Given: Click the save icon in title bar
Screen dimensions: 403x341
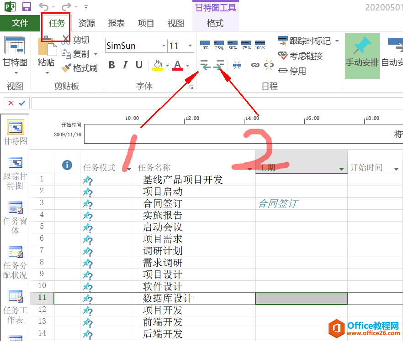Looking at the screenshot, I should pos(27,7).
